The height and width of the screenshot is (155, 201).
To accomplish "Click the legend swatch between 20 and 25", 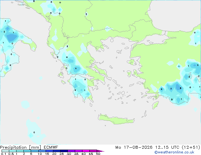I will [x=57, y=151].
